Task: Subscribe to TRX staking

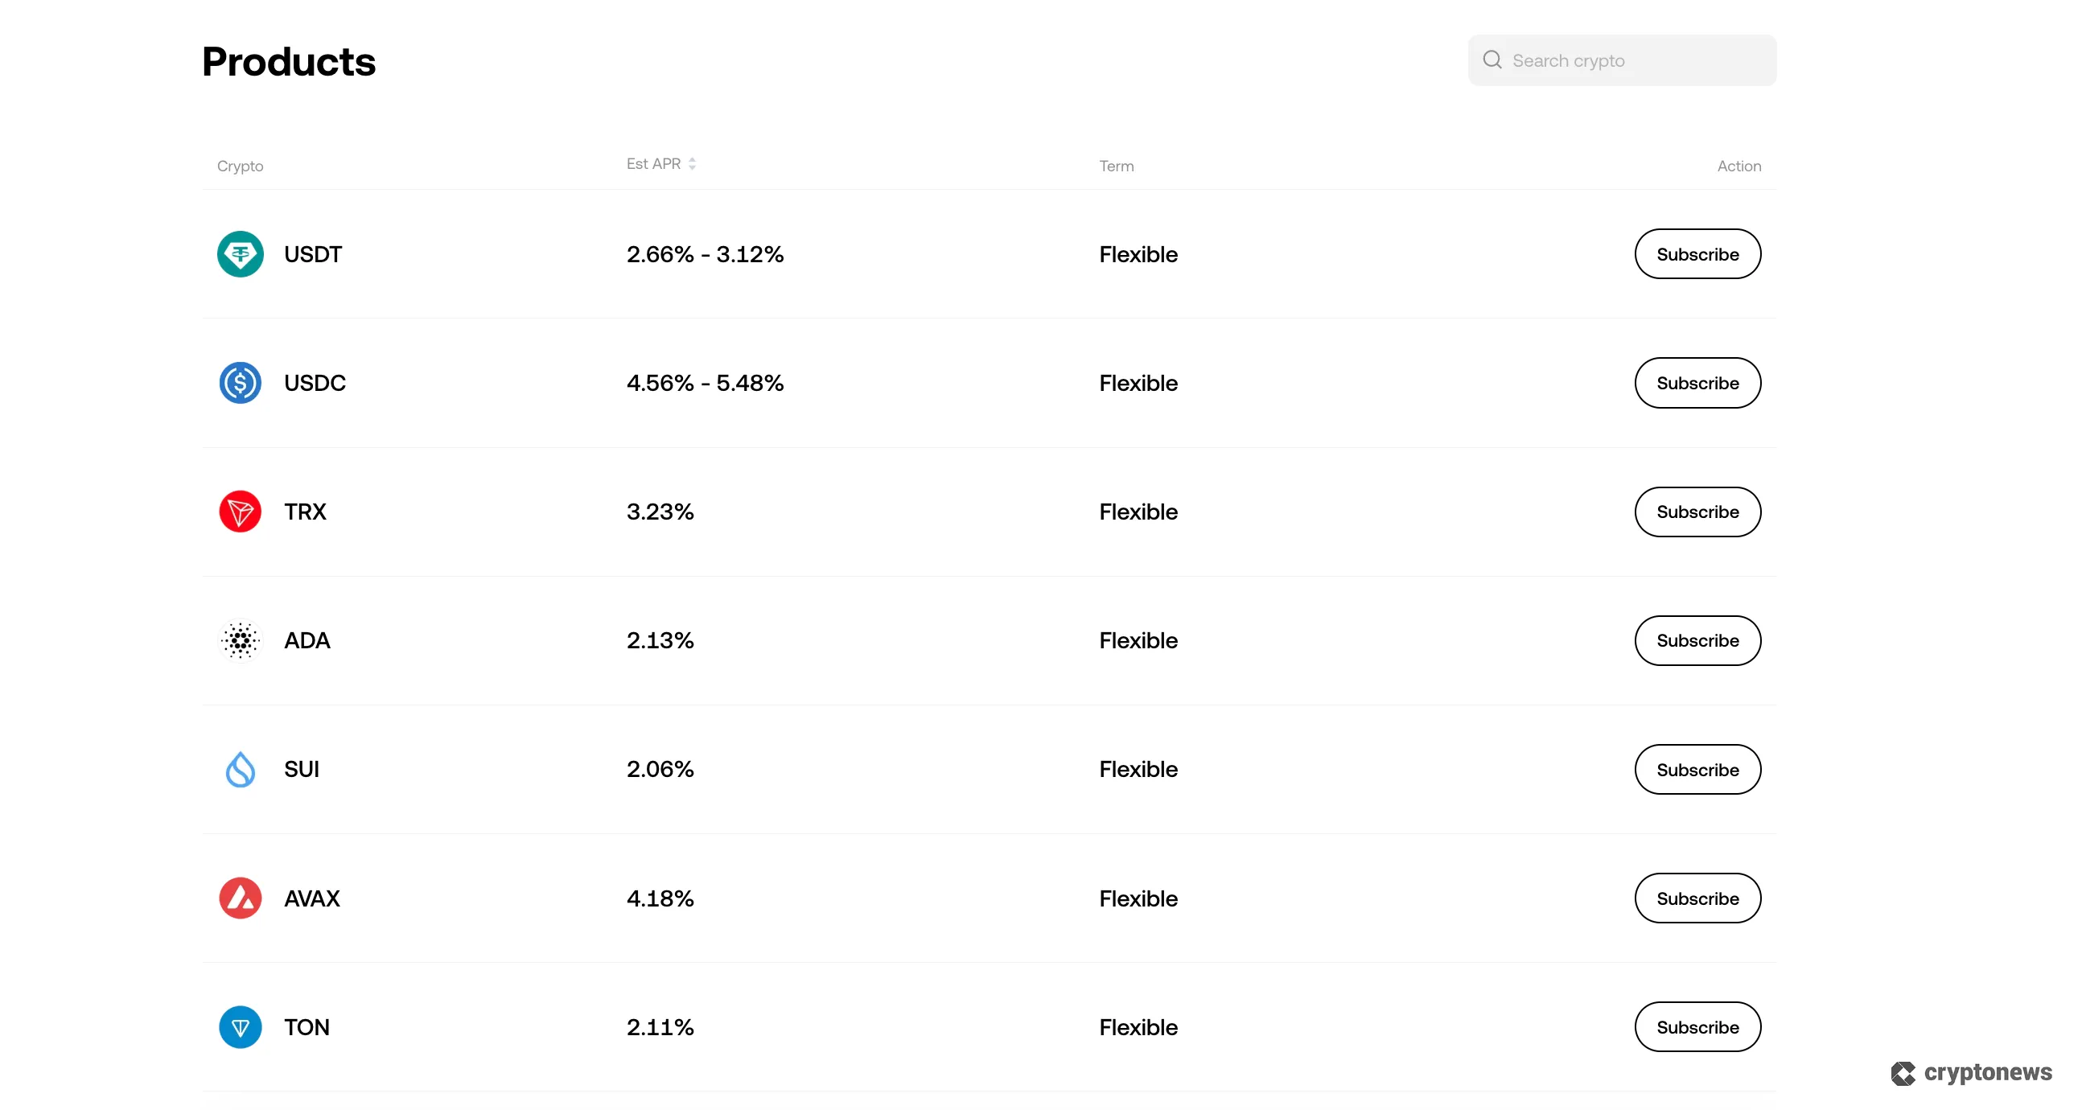Action: [1697, 511]
